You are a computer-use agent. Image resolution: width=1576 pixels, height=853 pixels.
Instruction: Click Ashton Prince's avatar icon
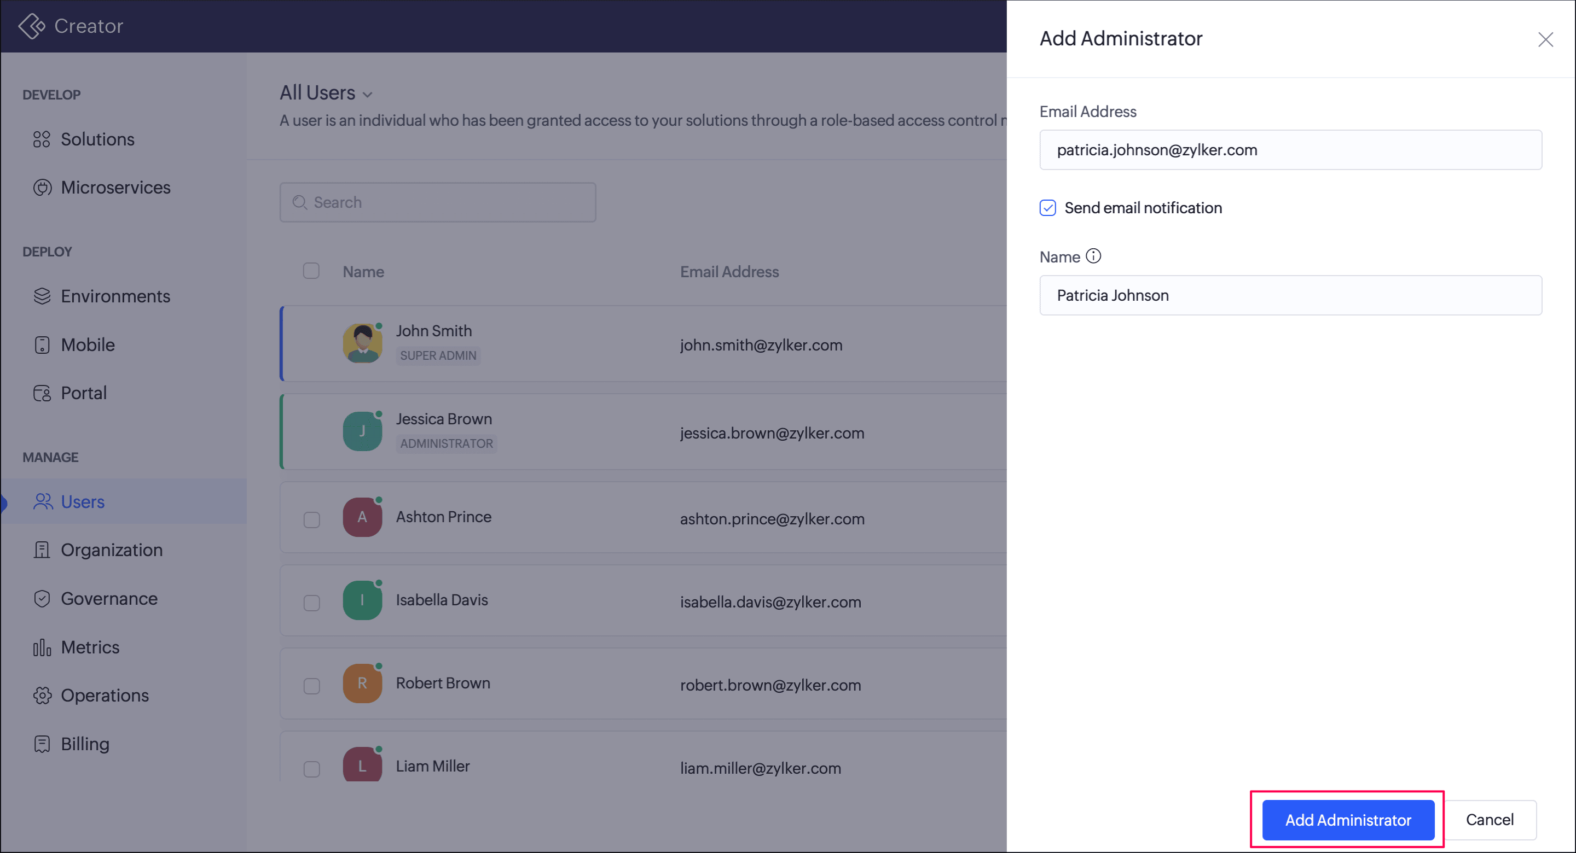362,517
